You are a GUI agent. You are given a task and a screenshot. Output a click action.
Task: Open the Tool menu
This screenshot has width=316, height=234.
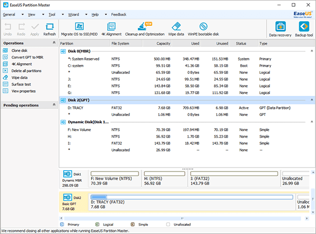pos(52,14)
